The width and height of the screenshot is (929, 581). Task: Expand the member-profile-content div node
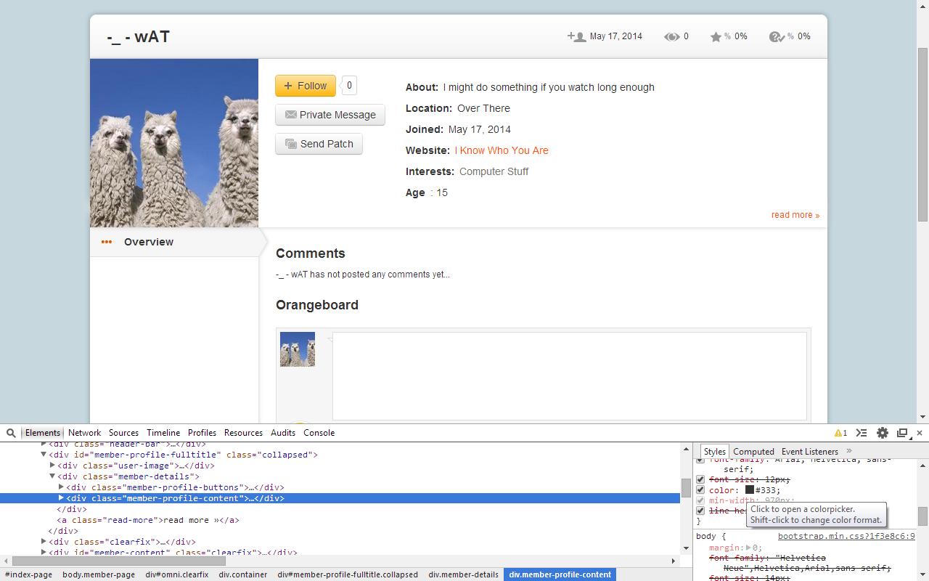61,498
